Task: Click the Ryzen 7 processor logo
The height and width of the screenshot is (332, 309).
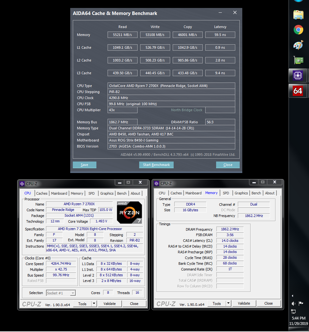Action: pos(129,213)
